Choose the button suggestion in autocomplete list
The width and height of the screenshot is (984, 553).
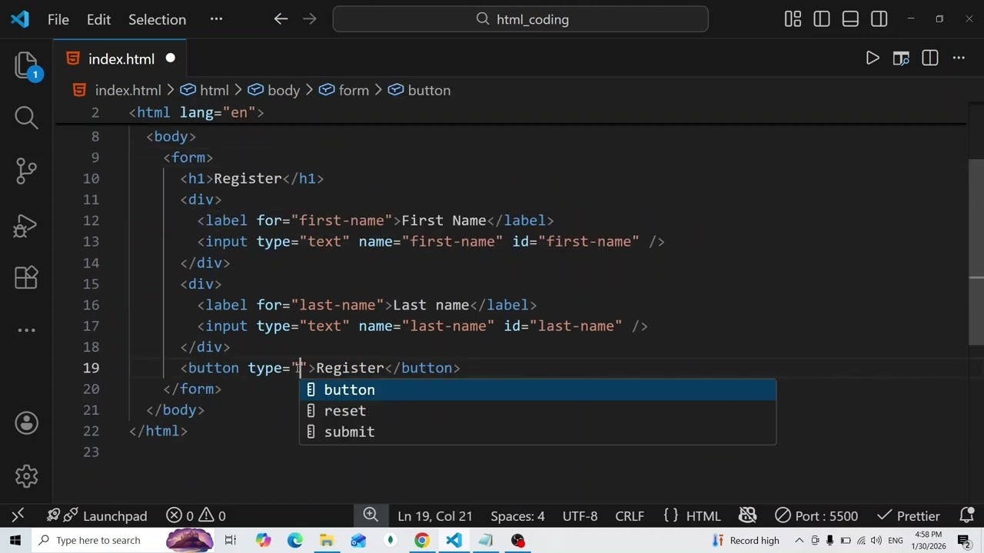[x=537, y=390]
